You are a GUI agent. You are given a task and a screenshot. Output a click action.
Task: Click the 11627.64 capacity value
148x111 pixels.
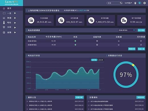[x=82, y=11]
